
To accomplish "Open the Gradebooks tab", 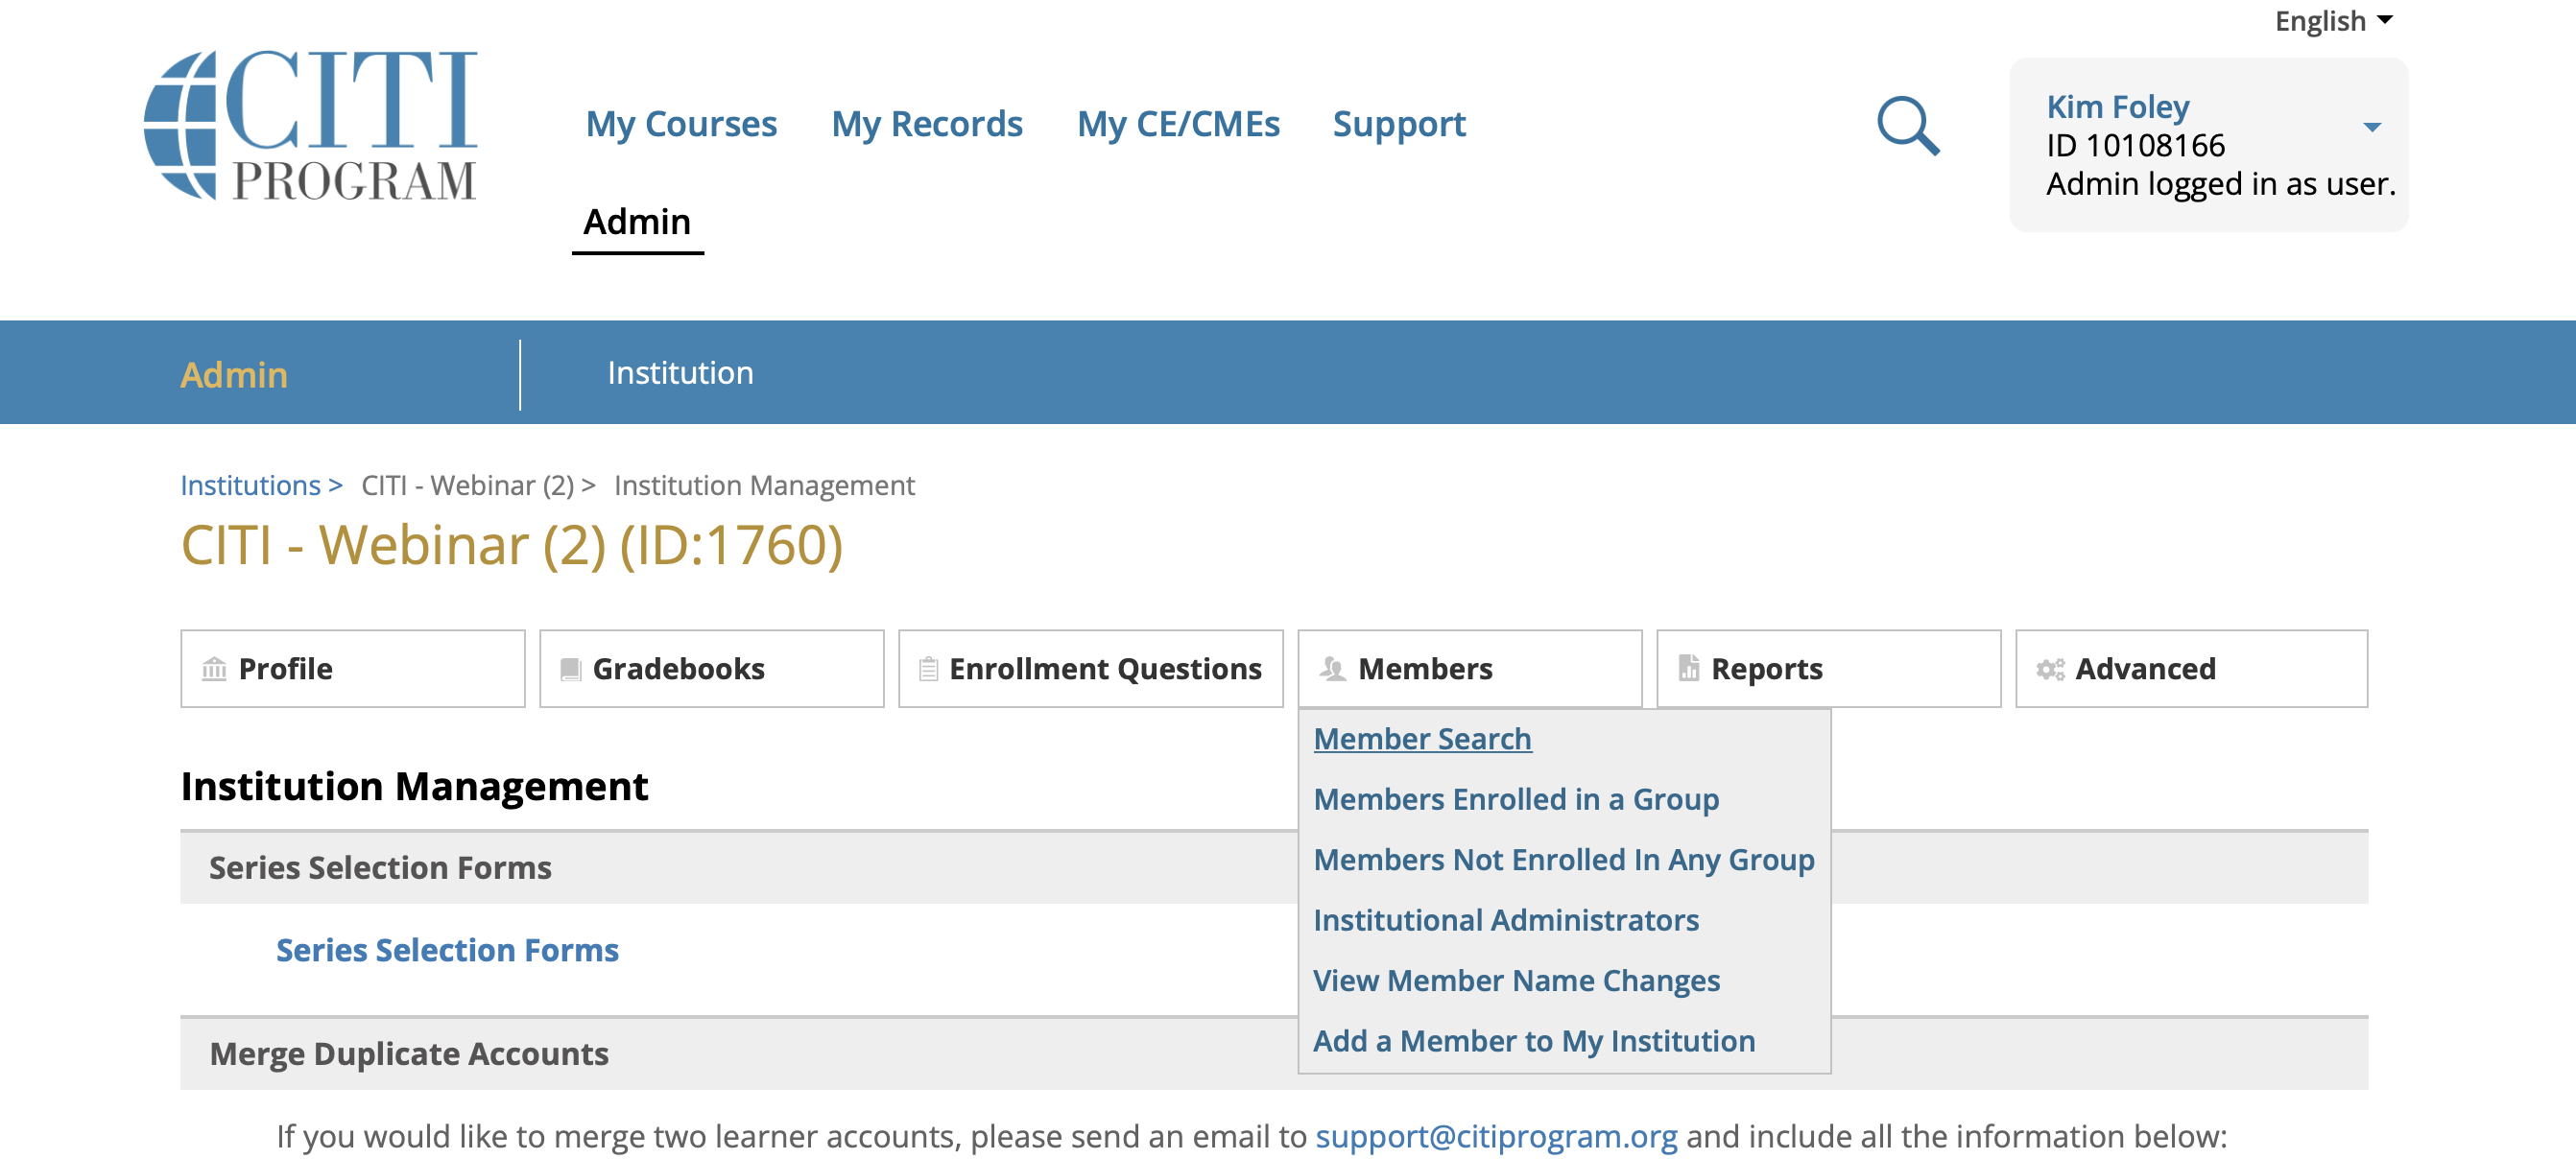I will tap(712, 668).
